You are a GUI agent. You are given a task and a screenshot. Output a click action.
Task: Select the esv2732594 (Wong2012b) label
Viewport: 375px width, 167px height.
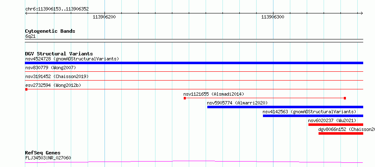point(53,85)
